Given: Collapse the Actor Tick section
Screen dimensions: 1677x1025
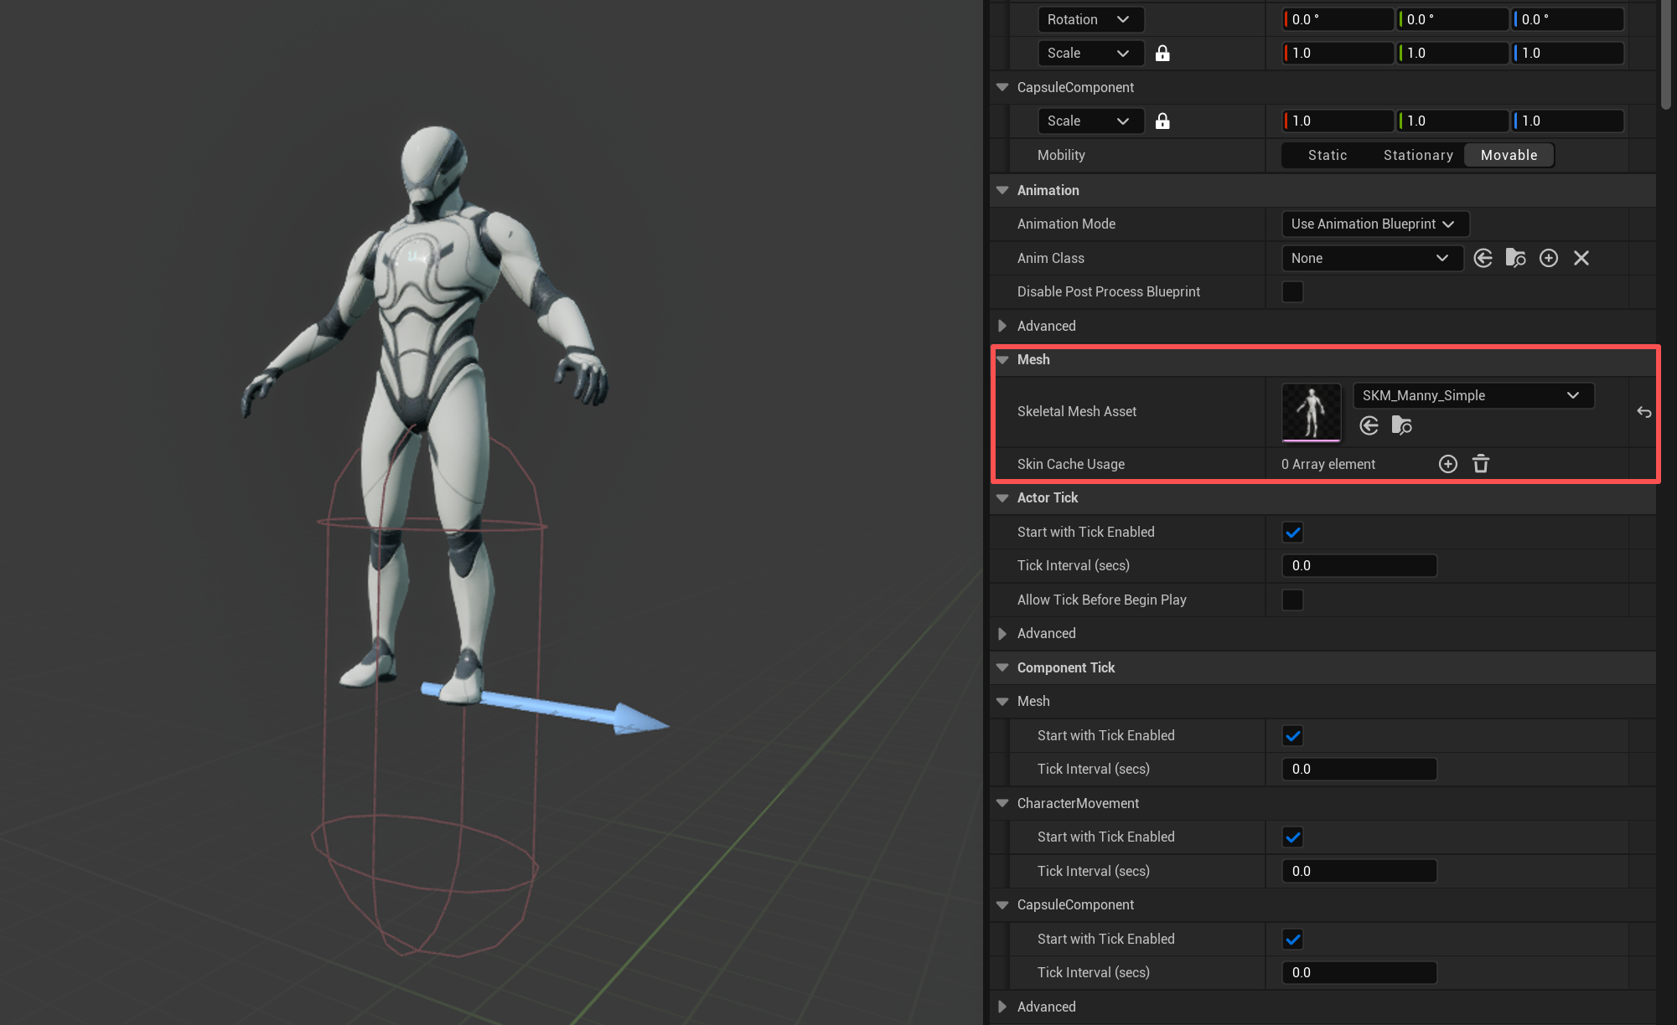Looking at the screenshot, I should (1002, 498).
